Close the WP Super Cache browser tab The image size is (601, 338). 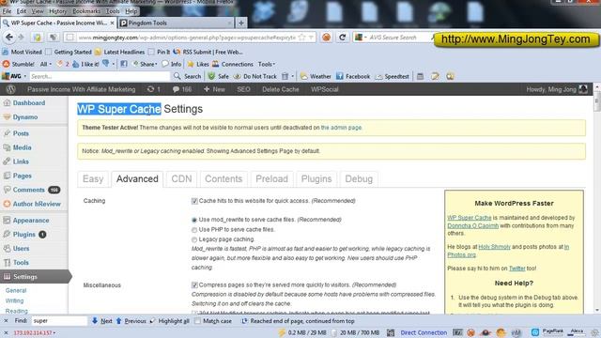tap(112, 23)
